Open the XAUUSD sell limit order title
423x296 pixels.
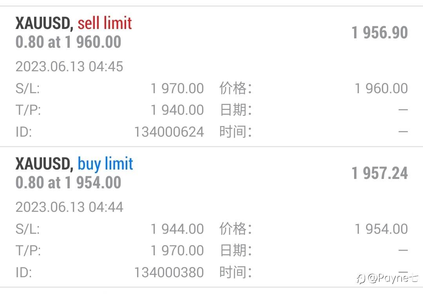pos(44,23)
